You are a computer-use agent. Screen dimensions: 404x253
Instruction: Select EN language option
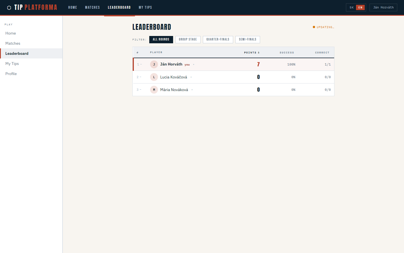pos(360,8)
